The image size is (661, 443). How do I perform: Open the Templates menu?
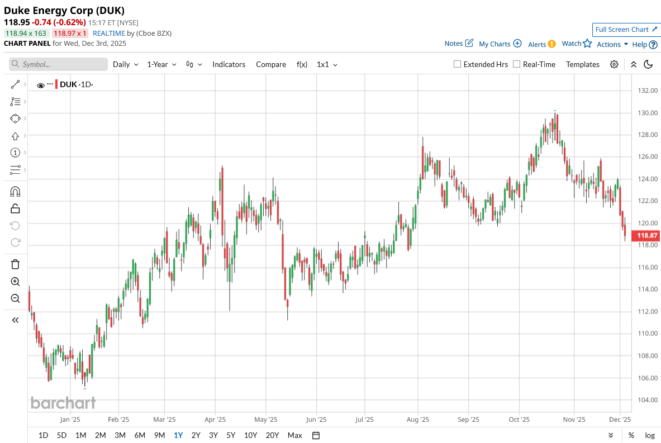(583, 64)
